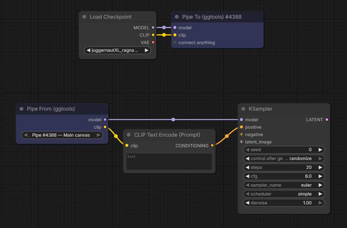This screenshot has width=347, height=228.
Task: Select next sampler_name with right arrow
Action: (x=320, y=185)
